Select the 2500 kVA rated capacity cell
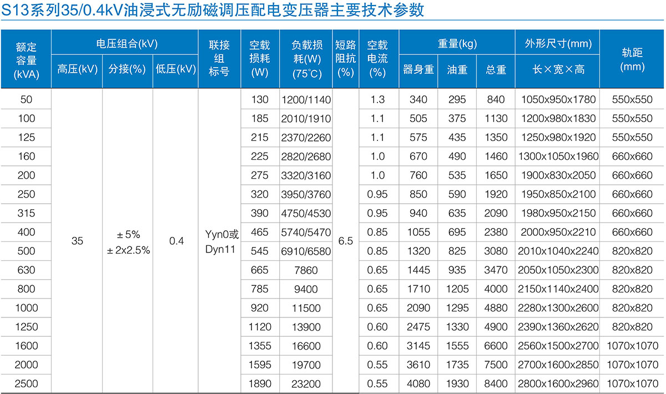 26,383
